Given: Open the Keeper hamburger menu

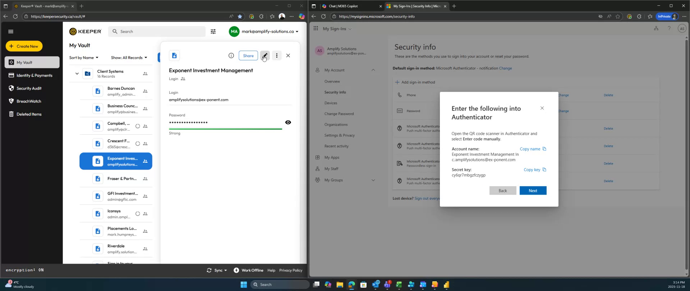Looking at the screenshot, I should 11,32.
